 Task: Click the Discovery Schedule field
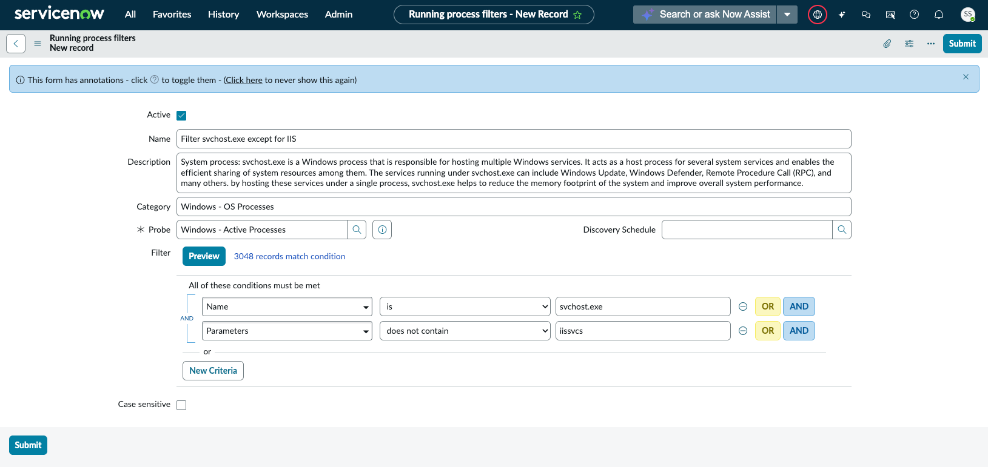[x=747, y=230]
